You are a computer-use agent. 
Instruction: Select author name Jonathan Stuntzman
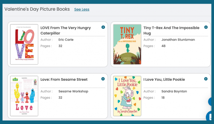click(178, 40)
